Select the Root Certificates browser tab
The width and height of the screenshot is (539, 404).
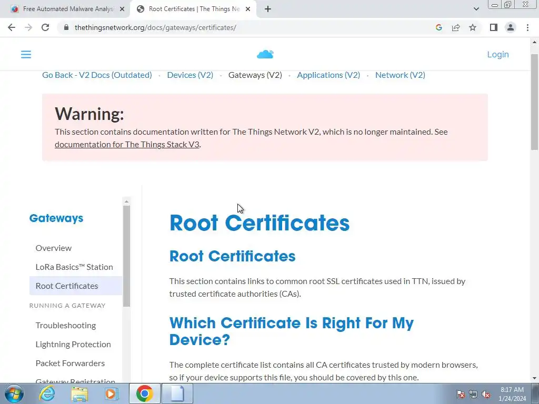pyautogui.click(x=193, y=9)
